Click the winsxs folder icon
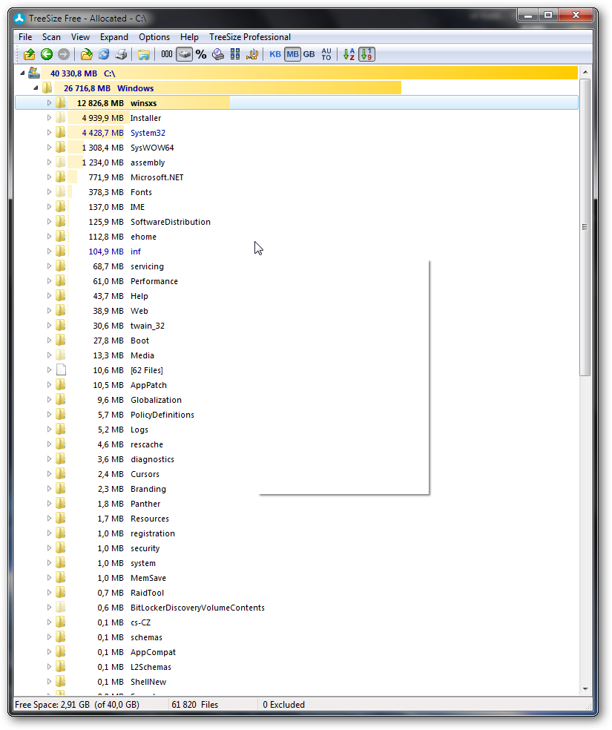Viewport: 612px width, 730px height. (61, 103)
